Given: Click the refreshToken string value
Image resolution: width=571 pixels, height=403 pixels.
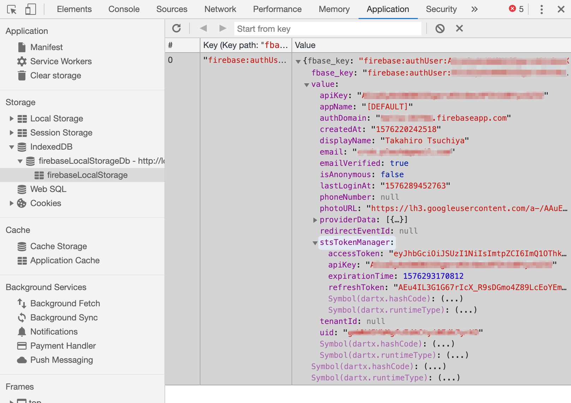Looking at the screenshot, I should point(480,287).
